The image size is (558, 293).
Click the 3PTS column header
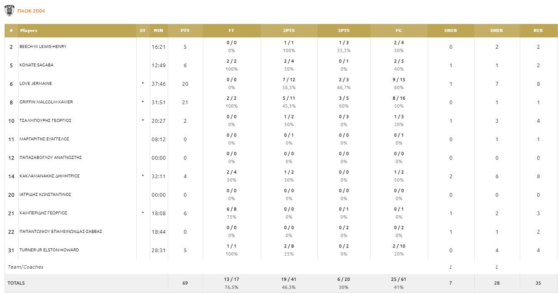coord(344,31)
